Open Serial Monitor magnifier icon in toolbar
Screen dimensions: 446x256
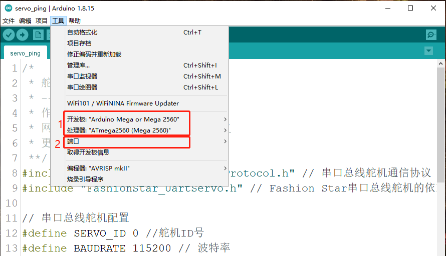tap(430, 34)
